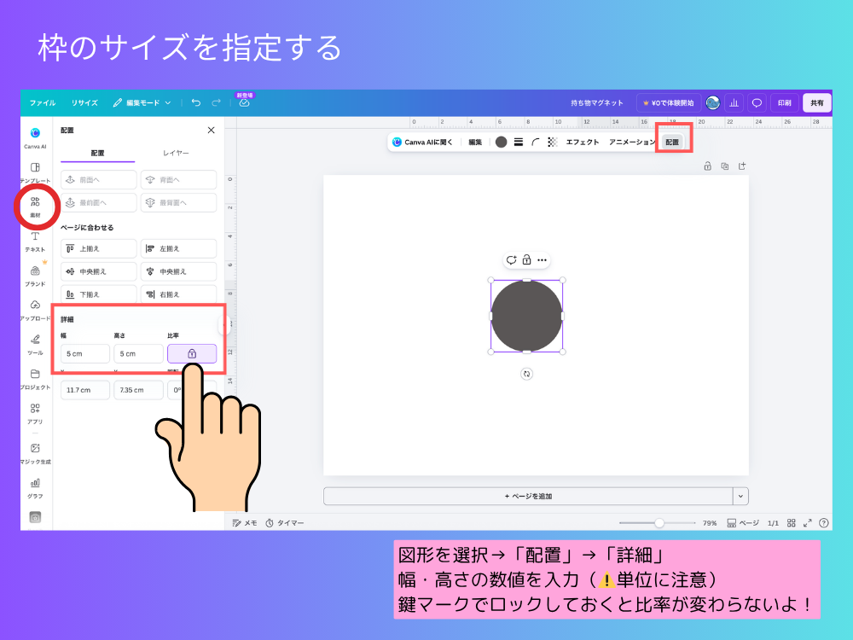Open the analytics bar chart icon
The image size is (853, 640).
point(734,102)
